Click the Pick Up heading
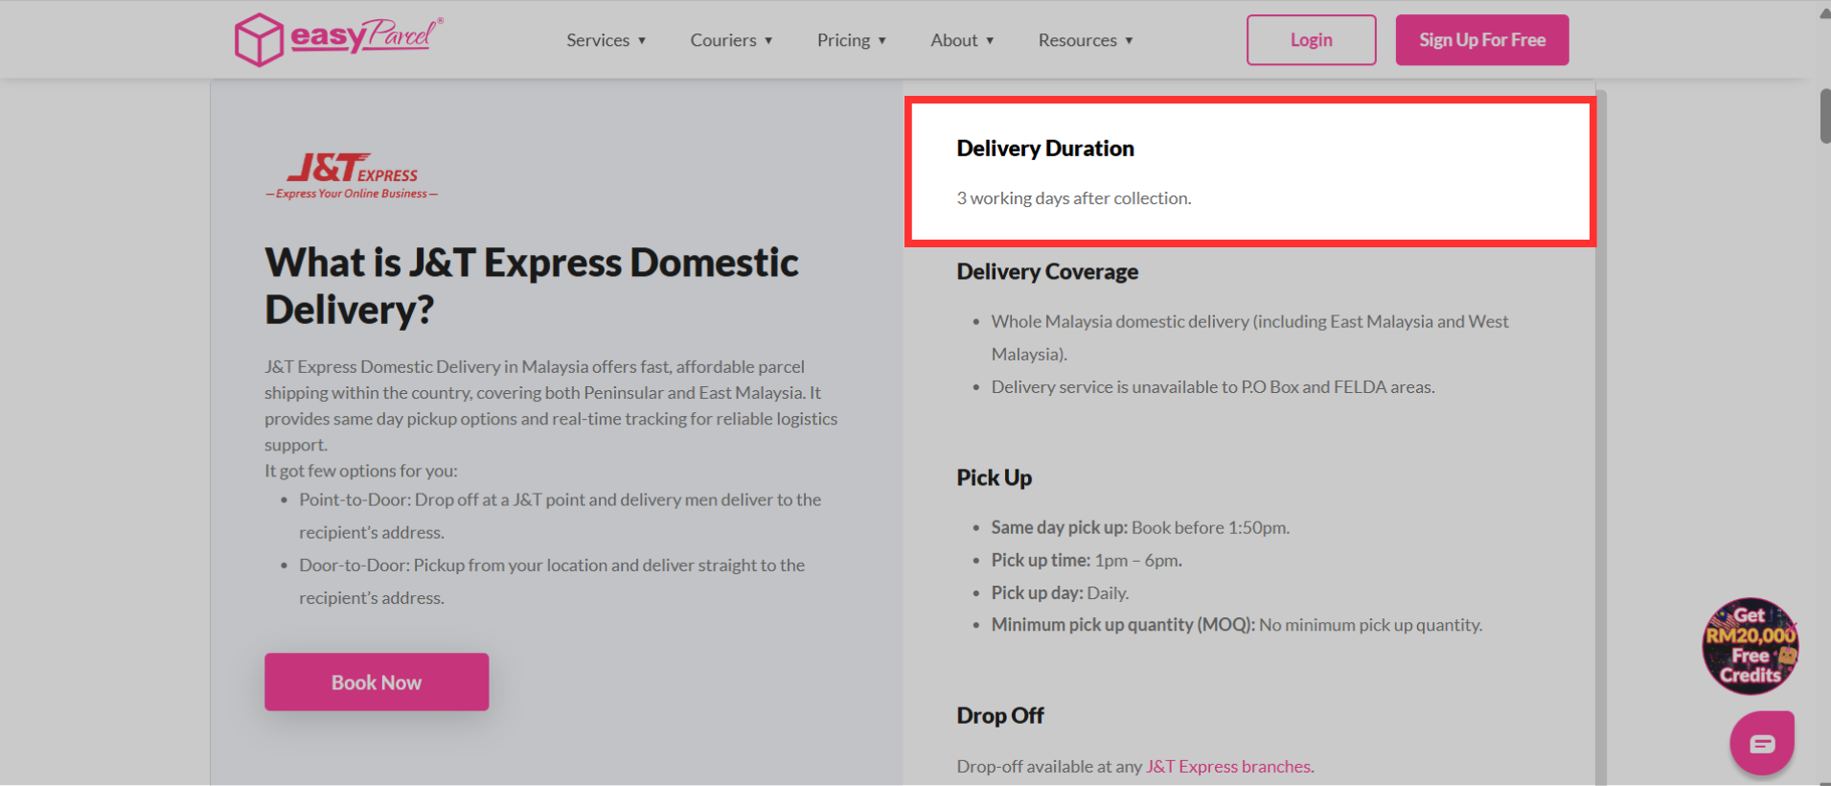Image resolution: width=1831 pixels, height=786 pixels. (x=994, y=477)
